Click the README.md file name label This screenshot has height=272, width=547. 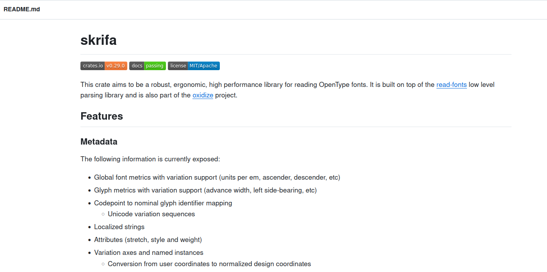[x=22, y=9]
